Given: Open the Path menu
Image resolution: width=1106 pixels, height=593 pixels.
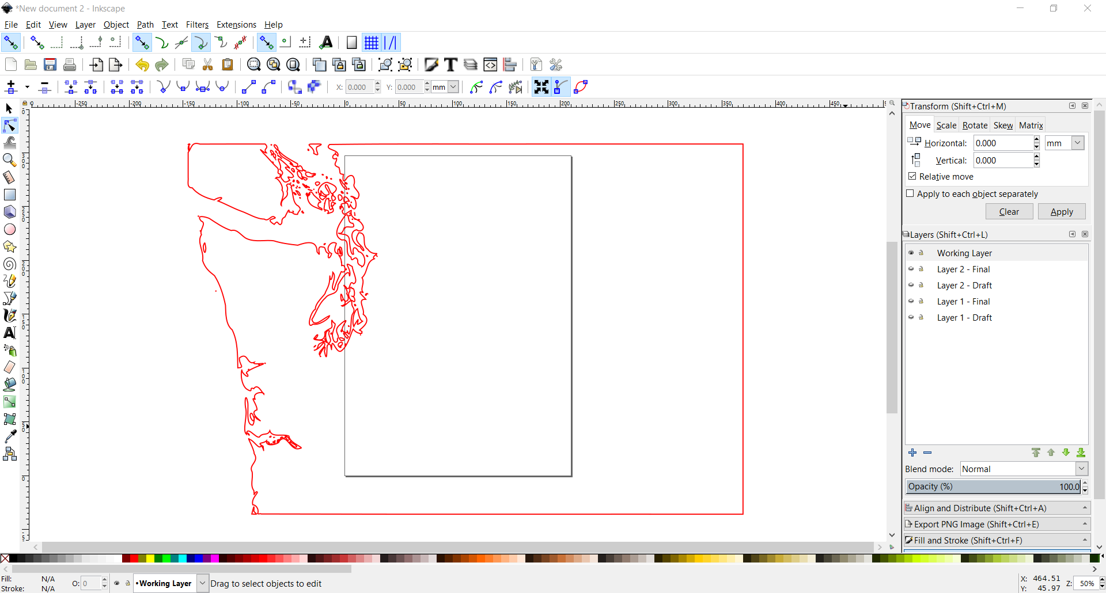Looking at the screenshot, I should (x=145, y=25).
